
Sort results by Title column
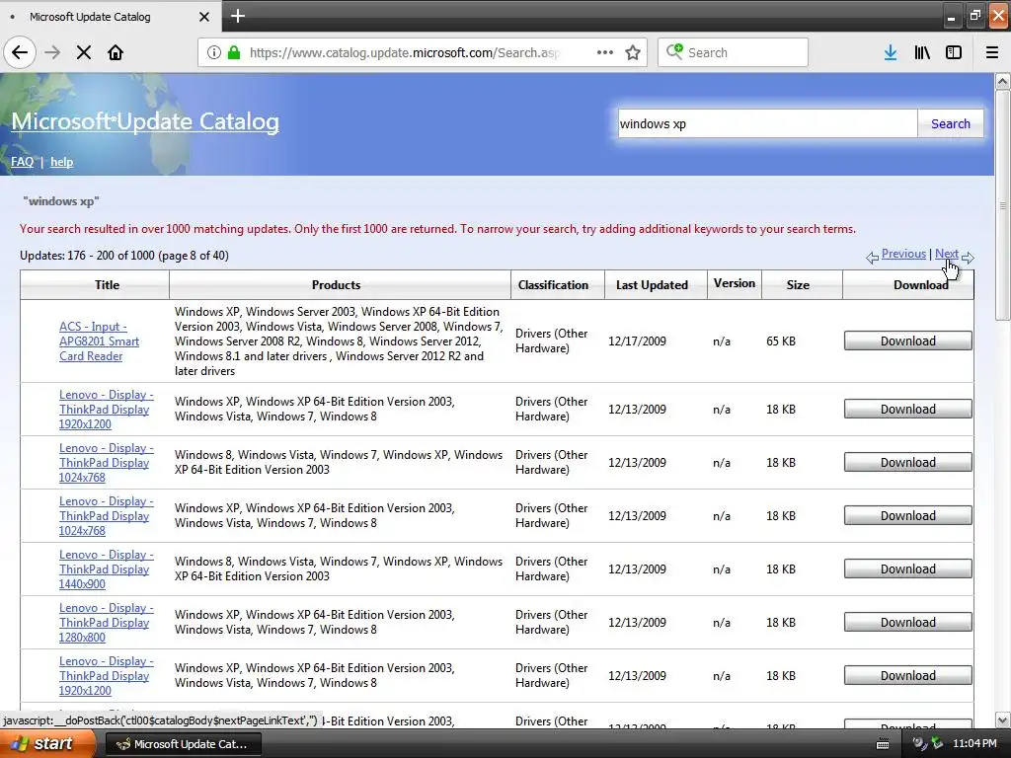pos(107,285)
